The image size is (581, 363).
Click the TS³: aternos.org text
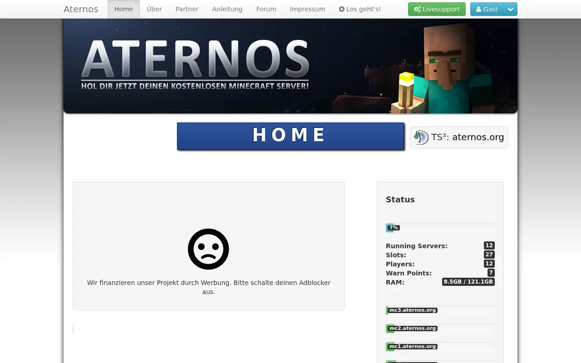[x=468, y=137]
